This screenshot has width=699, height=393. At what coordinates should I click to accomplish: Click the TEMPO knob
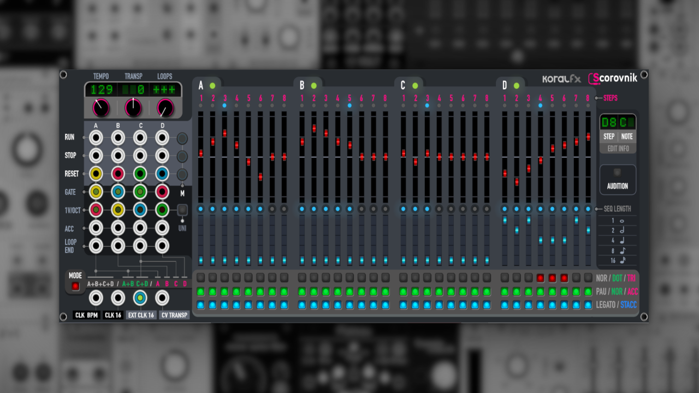(x=101, y=108)
